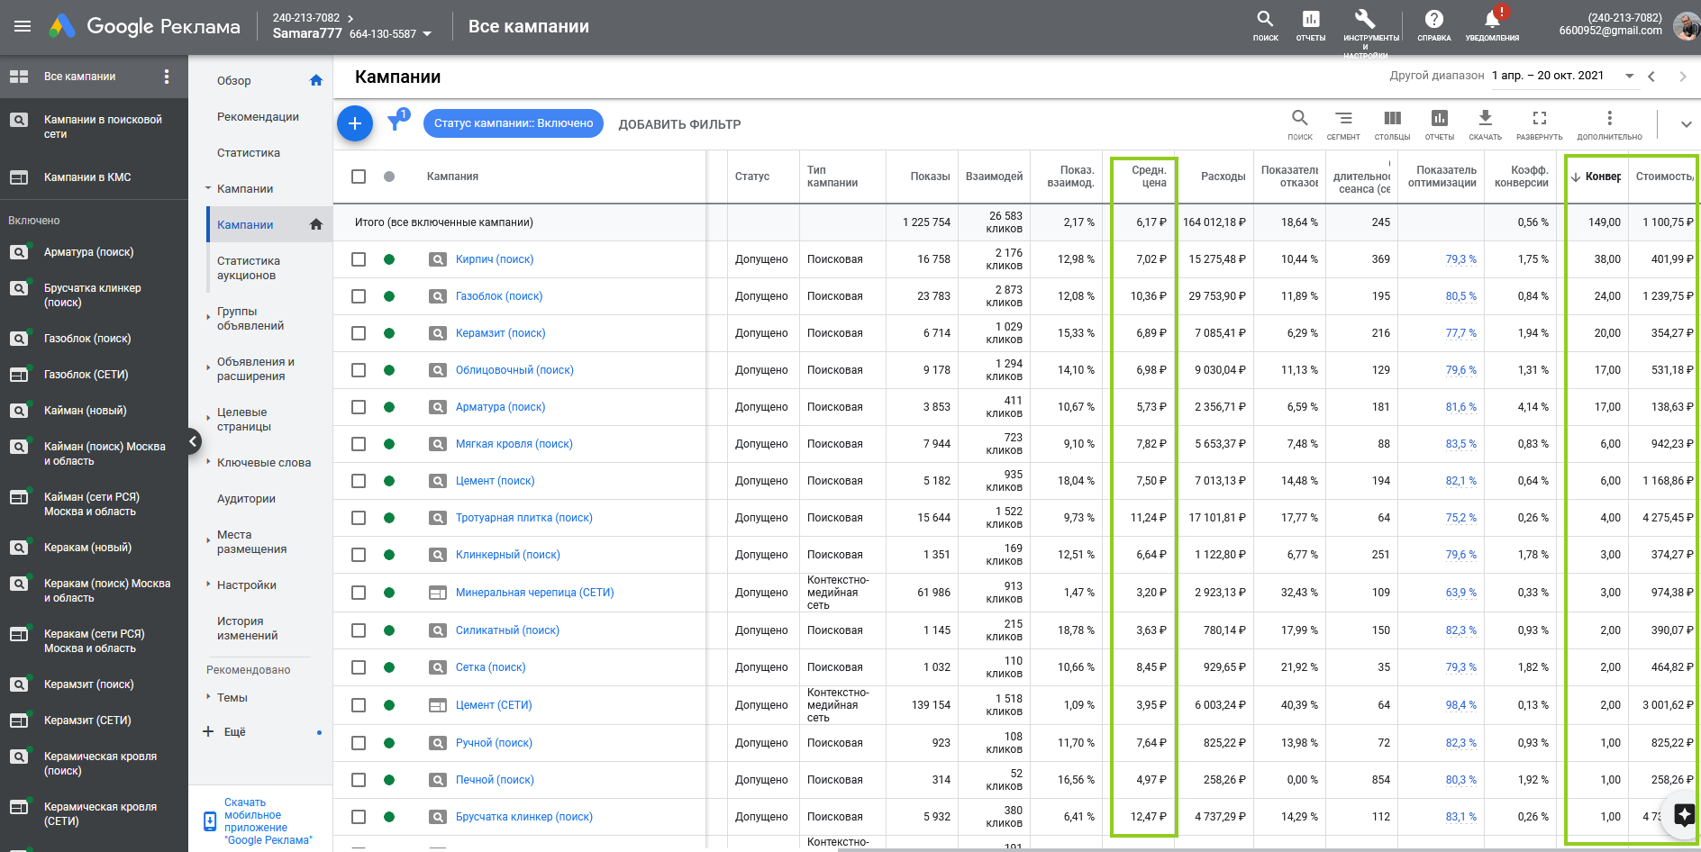1701x852 pixels.
Task: Click the blue plus create campaign button
Action: [x=355, y=123]
